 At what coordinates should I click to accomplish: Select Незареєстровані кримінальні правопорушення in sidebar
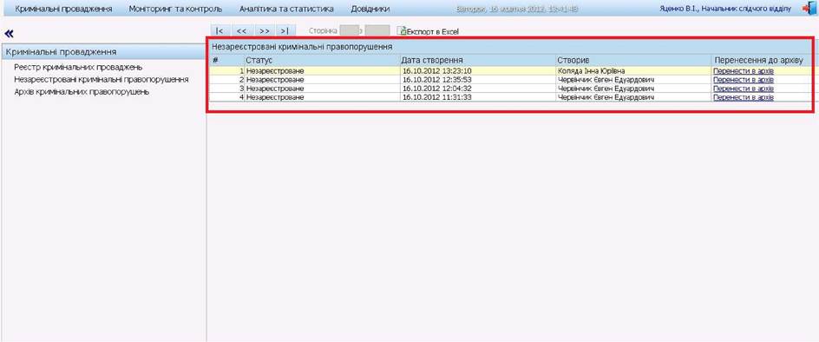point(102,80)
